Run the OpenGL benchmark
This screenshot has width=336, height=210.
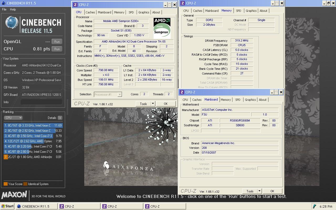(x=57, y=41)
